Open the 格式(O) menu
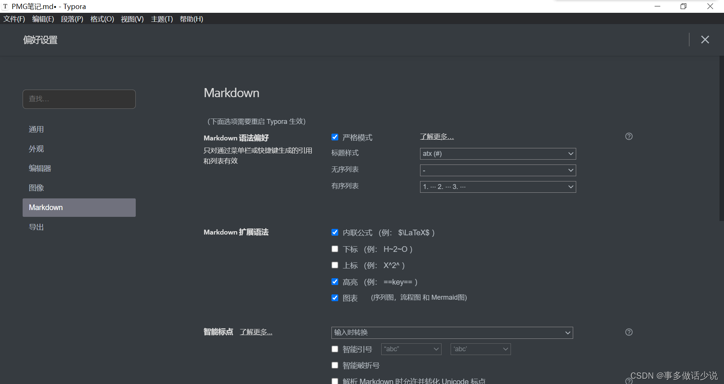The width and height of the screenshot is (724, 384). [x=102, y=19]
